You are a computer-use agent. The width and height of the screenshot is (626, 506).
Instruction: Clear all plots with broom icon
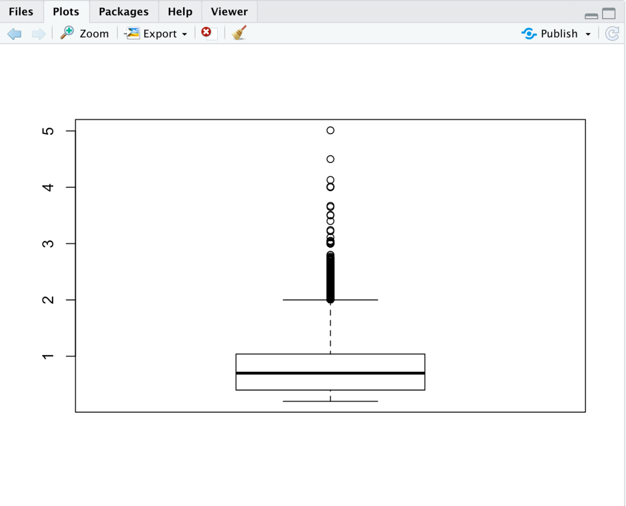(x=239, y=33)
